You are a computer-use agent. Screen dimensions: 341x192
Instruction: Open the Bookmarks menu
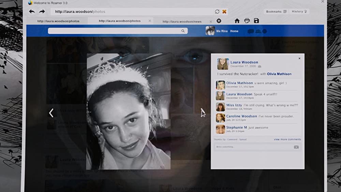pyautogui.click(x=276, y=12)
